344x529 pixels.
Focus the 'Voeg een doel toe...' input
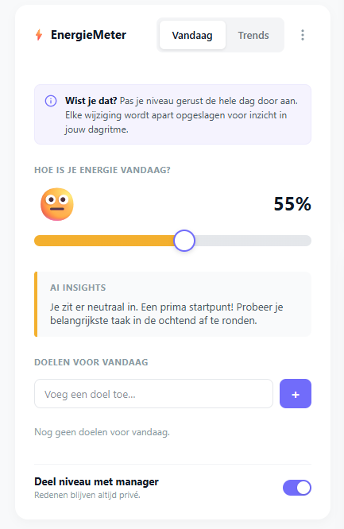tap(153, 394)
